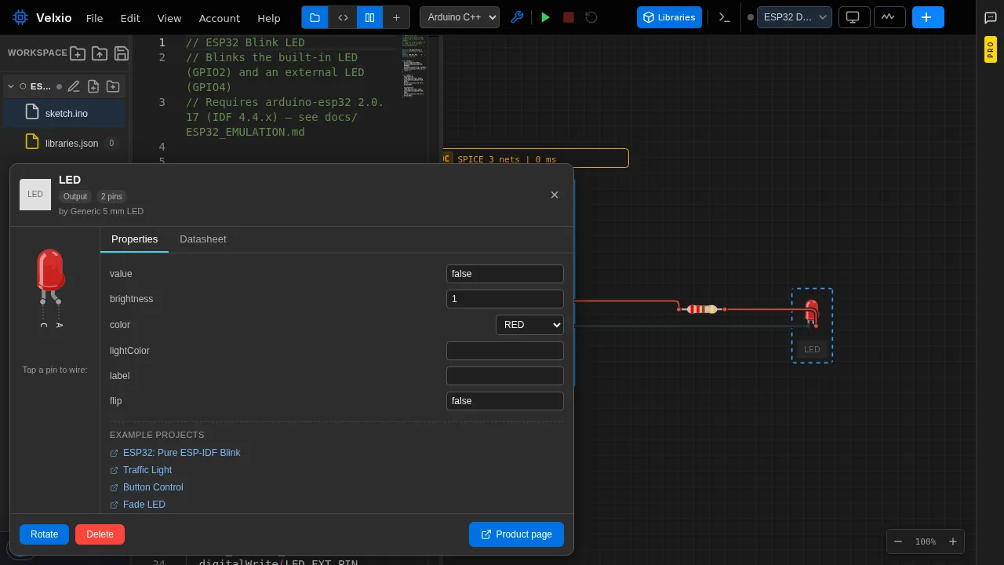Click the new folder icon beside WORKSPACE
1004x565 pixels.
click(78, 53)
